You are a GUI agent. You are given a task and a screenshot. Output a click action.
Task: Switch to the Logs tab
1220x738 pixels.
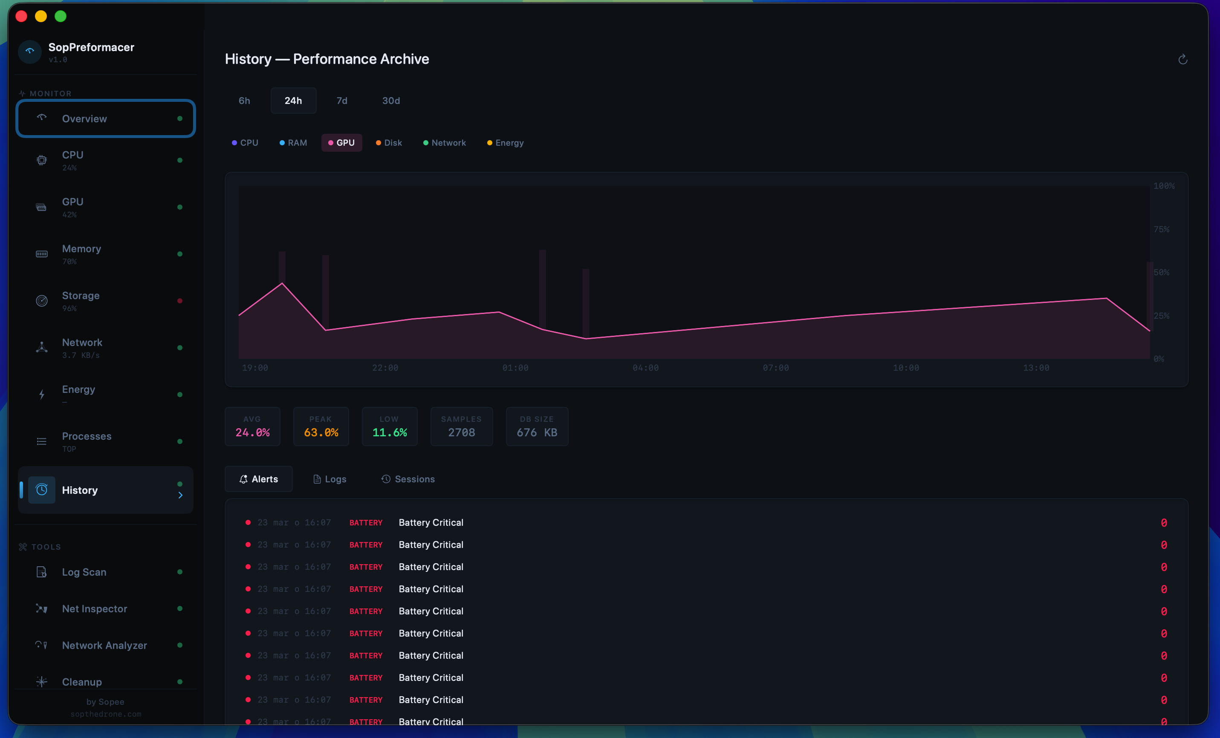click(x=329, y=479)
